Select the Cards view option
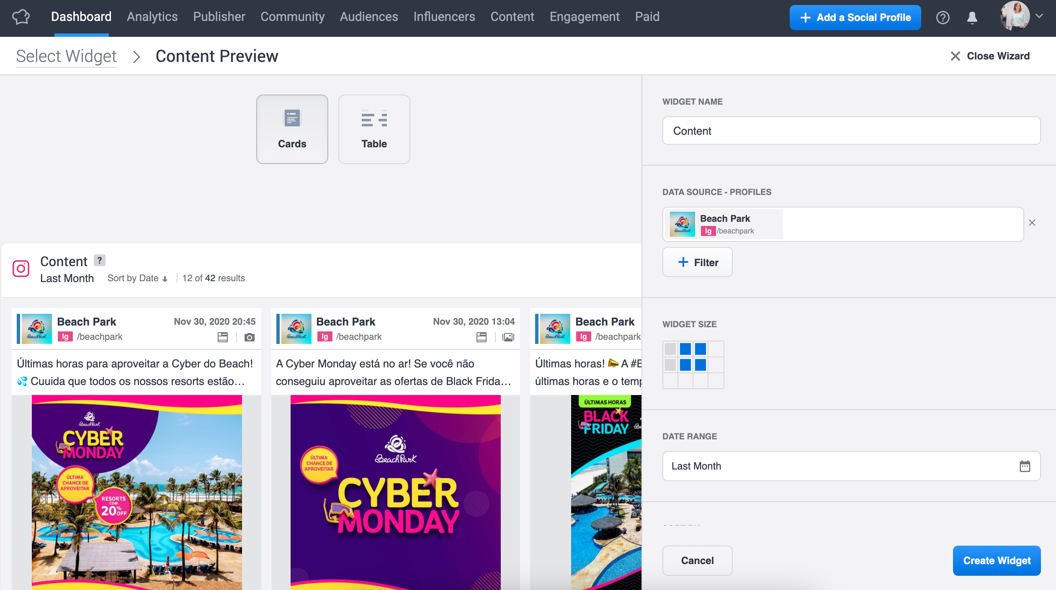Screen dimensions: 1056x590 292,129
